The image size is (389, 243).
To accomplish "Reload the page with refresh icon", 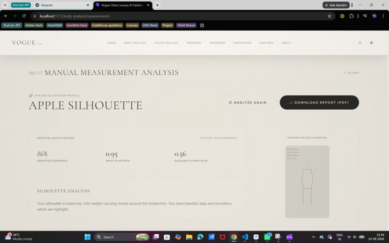I will pyautogui.click(x=24, y=16).
